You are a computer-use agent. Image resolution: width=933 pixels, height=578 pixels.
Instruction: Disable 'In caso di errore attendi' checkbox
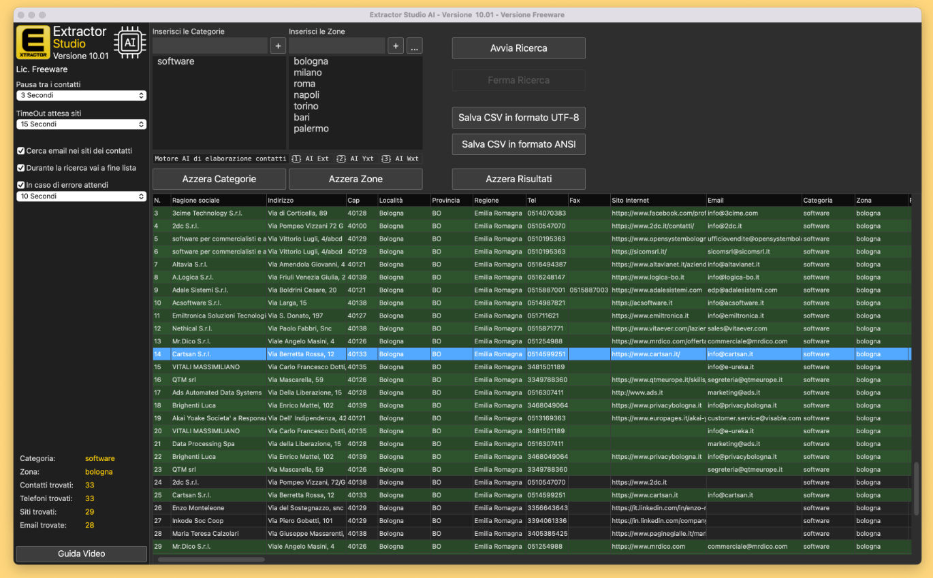tap(21, 185)
